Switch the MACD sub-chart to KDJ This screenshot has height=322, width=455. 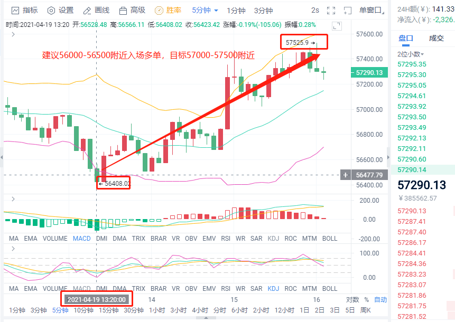(x=273, y=238)
